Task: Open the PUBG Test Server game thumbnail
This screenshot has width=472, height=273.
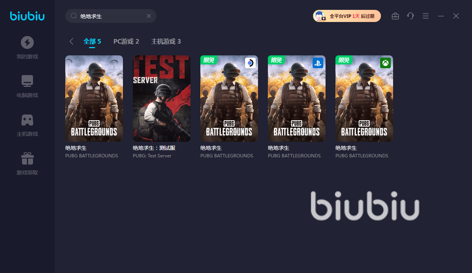Action: point(162,99)
